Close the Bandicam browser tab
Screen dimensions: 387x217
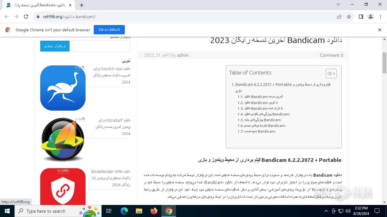[x=70, y=5]
